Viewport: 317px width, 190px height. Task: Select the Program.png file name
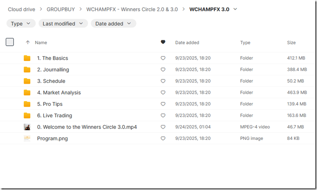53,139
